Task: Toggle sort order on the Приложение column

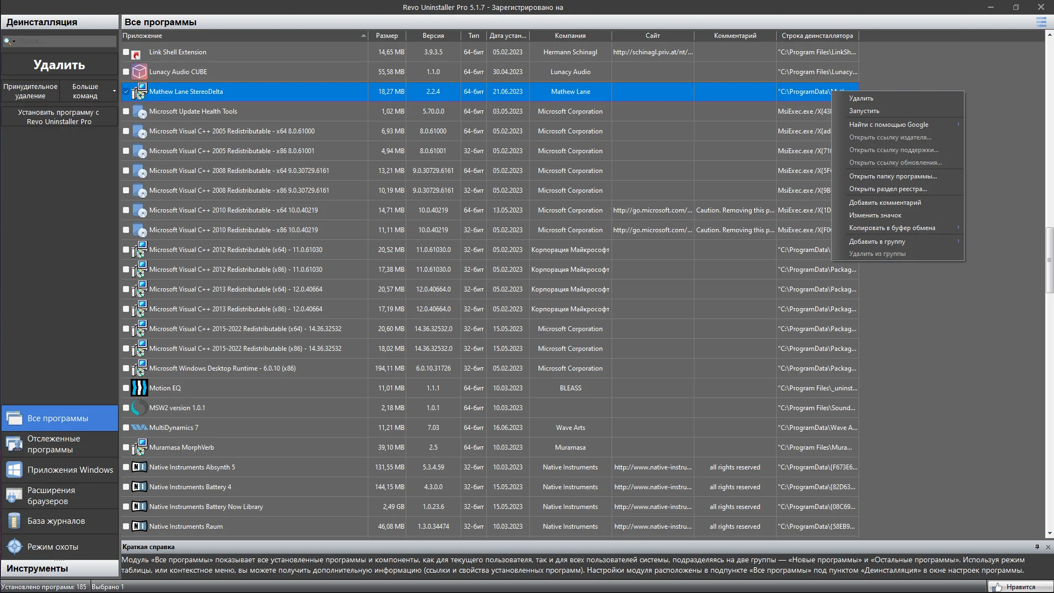Action: 245,36
